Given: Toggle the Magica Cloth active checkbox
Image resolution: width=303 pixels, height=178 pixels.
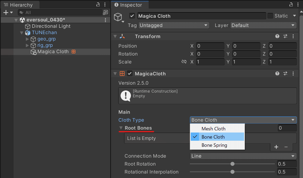Looking at the screenshot, I should 132,16.
